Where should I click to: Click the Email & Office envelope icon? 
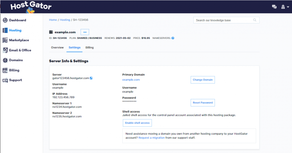(5, 50)
